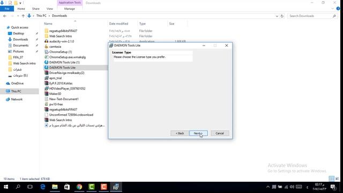Open the green Camtasia taskbar icon
This screenshot has height=193, width=343.
point(92,187)
